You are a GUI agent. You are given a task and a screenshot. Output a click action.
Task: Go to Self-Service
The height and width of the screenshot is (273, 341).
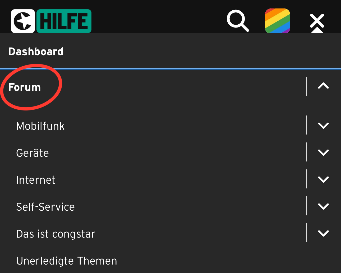(45, 207)
